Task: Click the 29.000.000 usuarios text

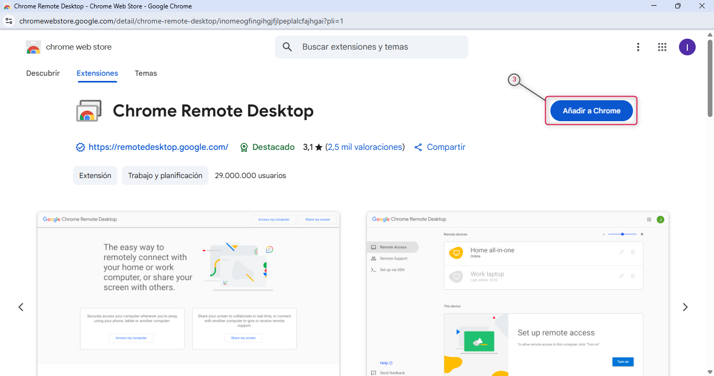Action: [x=250, y=175]
